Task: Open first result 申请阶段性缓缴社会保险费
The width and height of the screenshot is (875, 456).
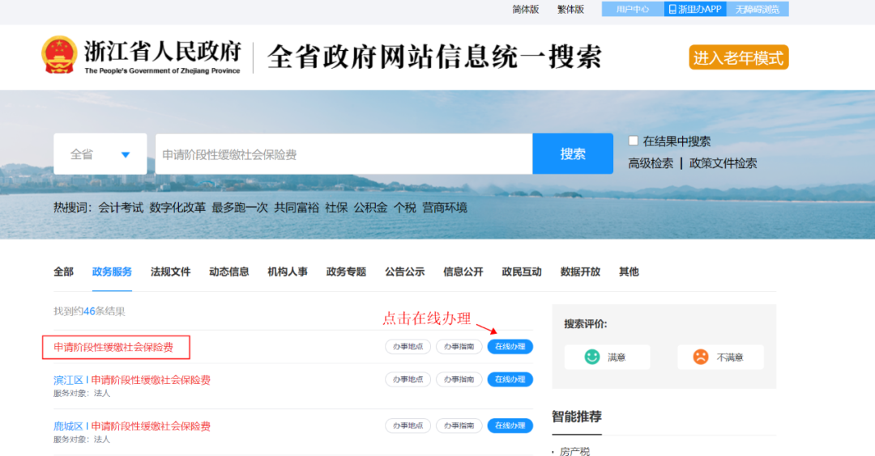Action: (x=113, y=348)
